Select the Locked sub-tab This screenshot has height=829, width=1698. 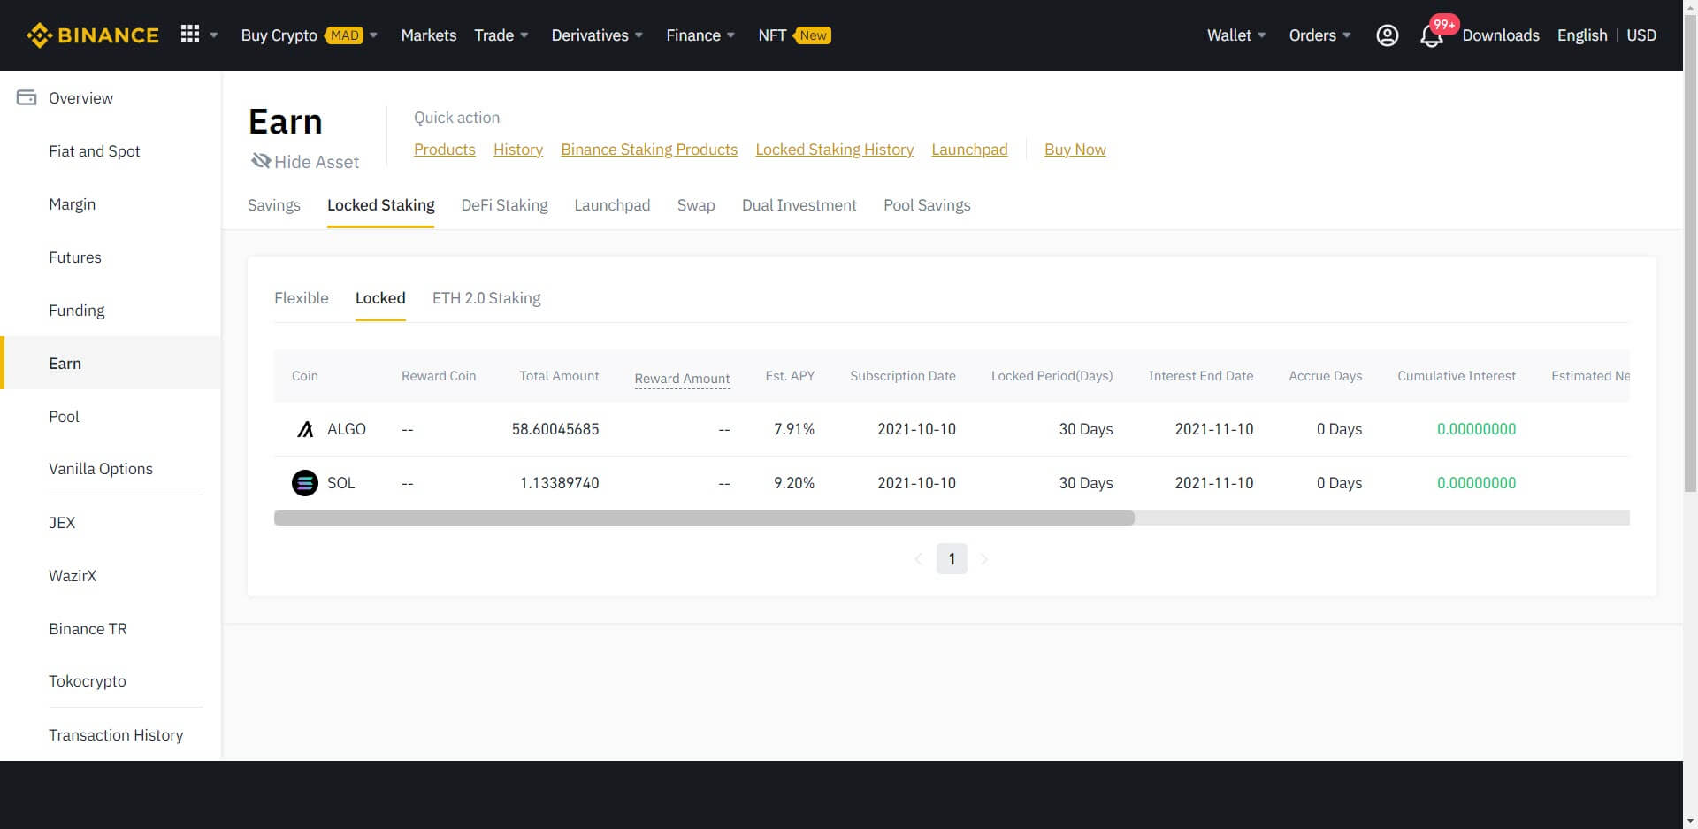380,298
